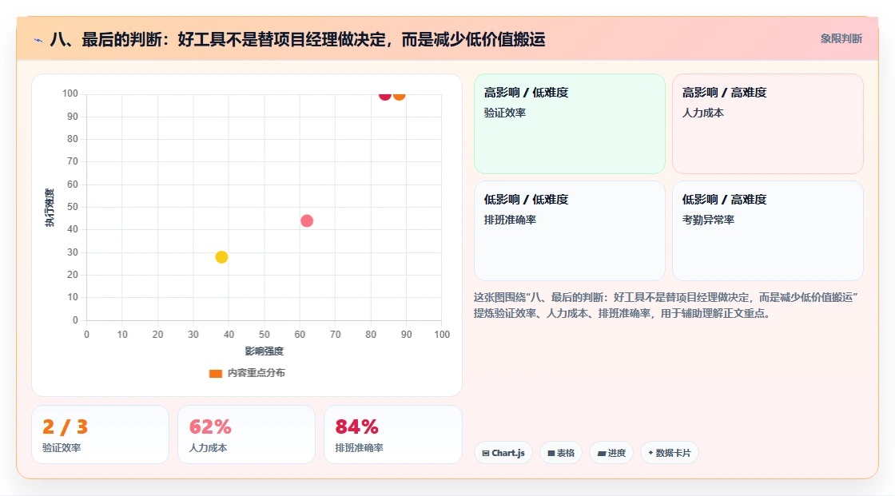
Task: Click the 内容重点分布 legend label
Action: click(256, 373)
